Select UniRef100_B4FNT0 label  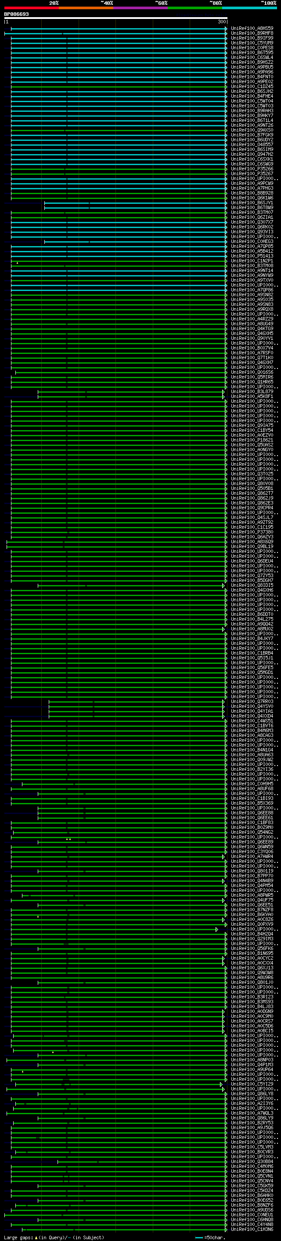point(252,77)
